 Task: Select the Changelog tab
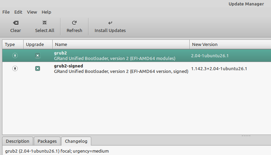[76, 141]
